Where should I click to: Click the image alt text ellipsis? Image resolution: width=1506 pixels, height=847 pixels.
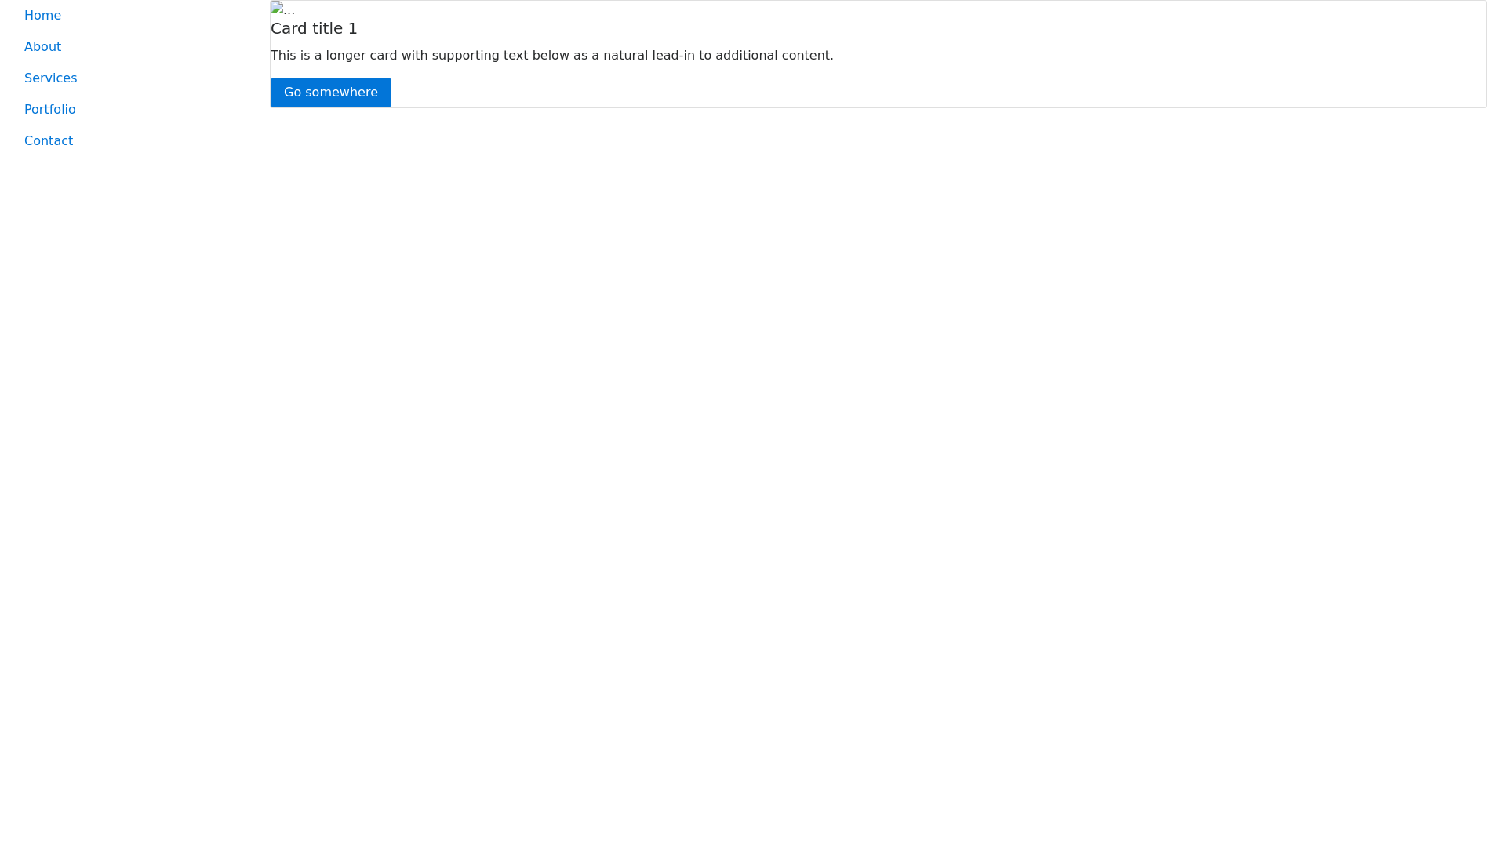point(289,11)
